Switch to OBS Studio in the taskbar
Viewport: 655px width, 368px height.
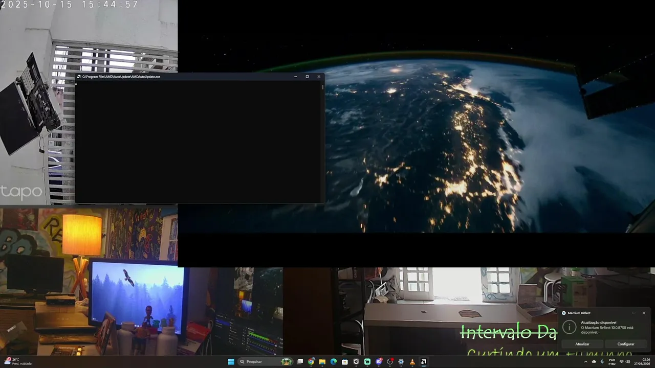coord(390,362)
